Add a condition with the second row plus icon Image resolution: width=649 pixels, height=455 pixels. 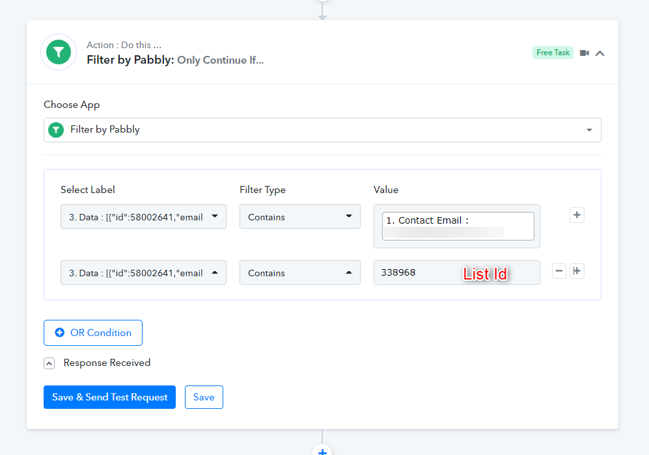pyautogui.click(x=577, y=271)
